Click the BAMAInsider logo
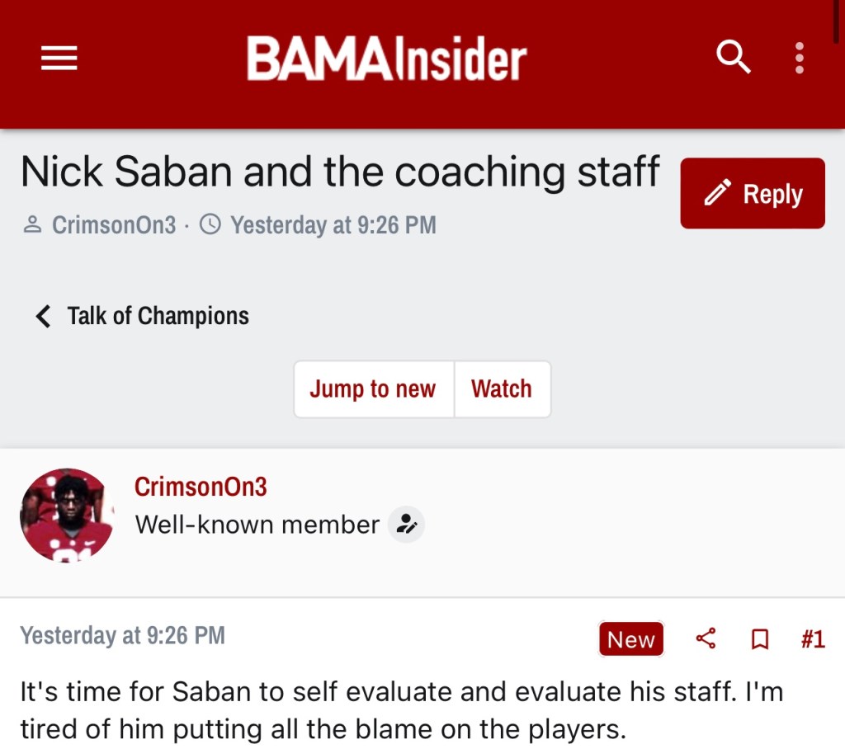Viewport: 845px width, 749px height. 386,59
